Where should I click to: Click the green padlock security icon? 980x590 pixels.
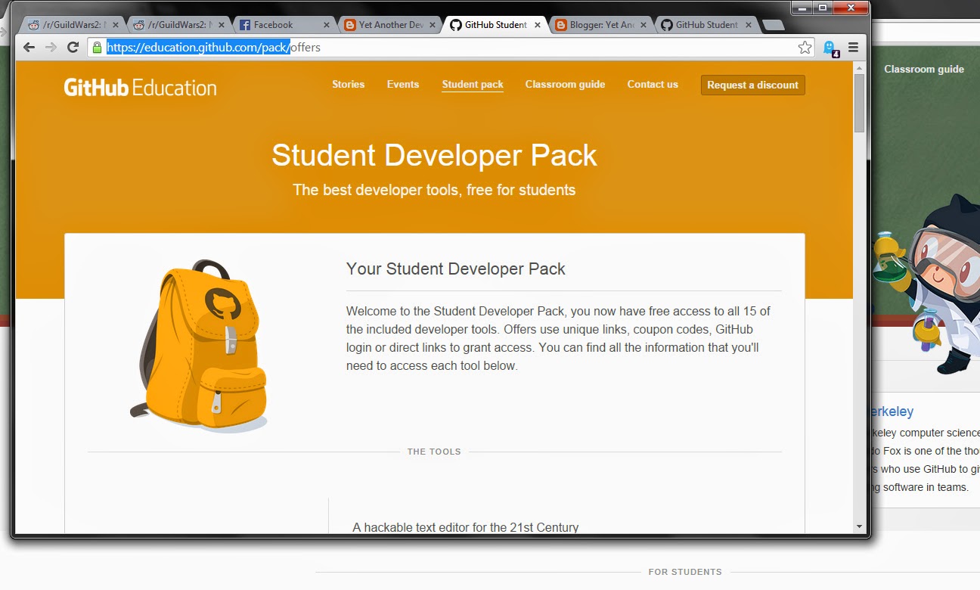pyautogui.click(x=97, y=47)
